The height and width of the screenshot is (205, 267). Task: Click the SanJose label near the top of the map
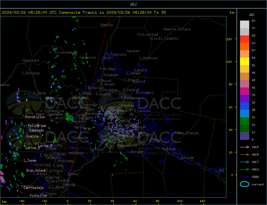[133, 51]
